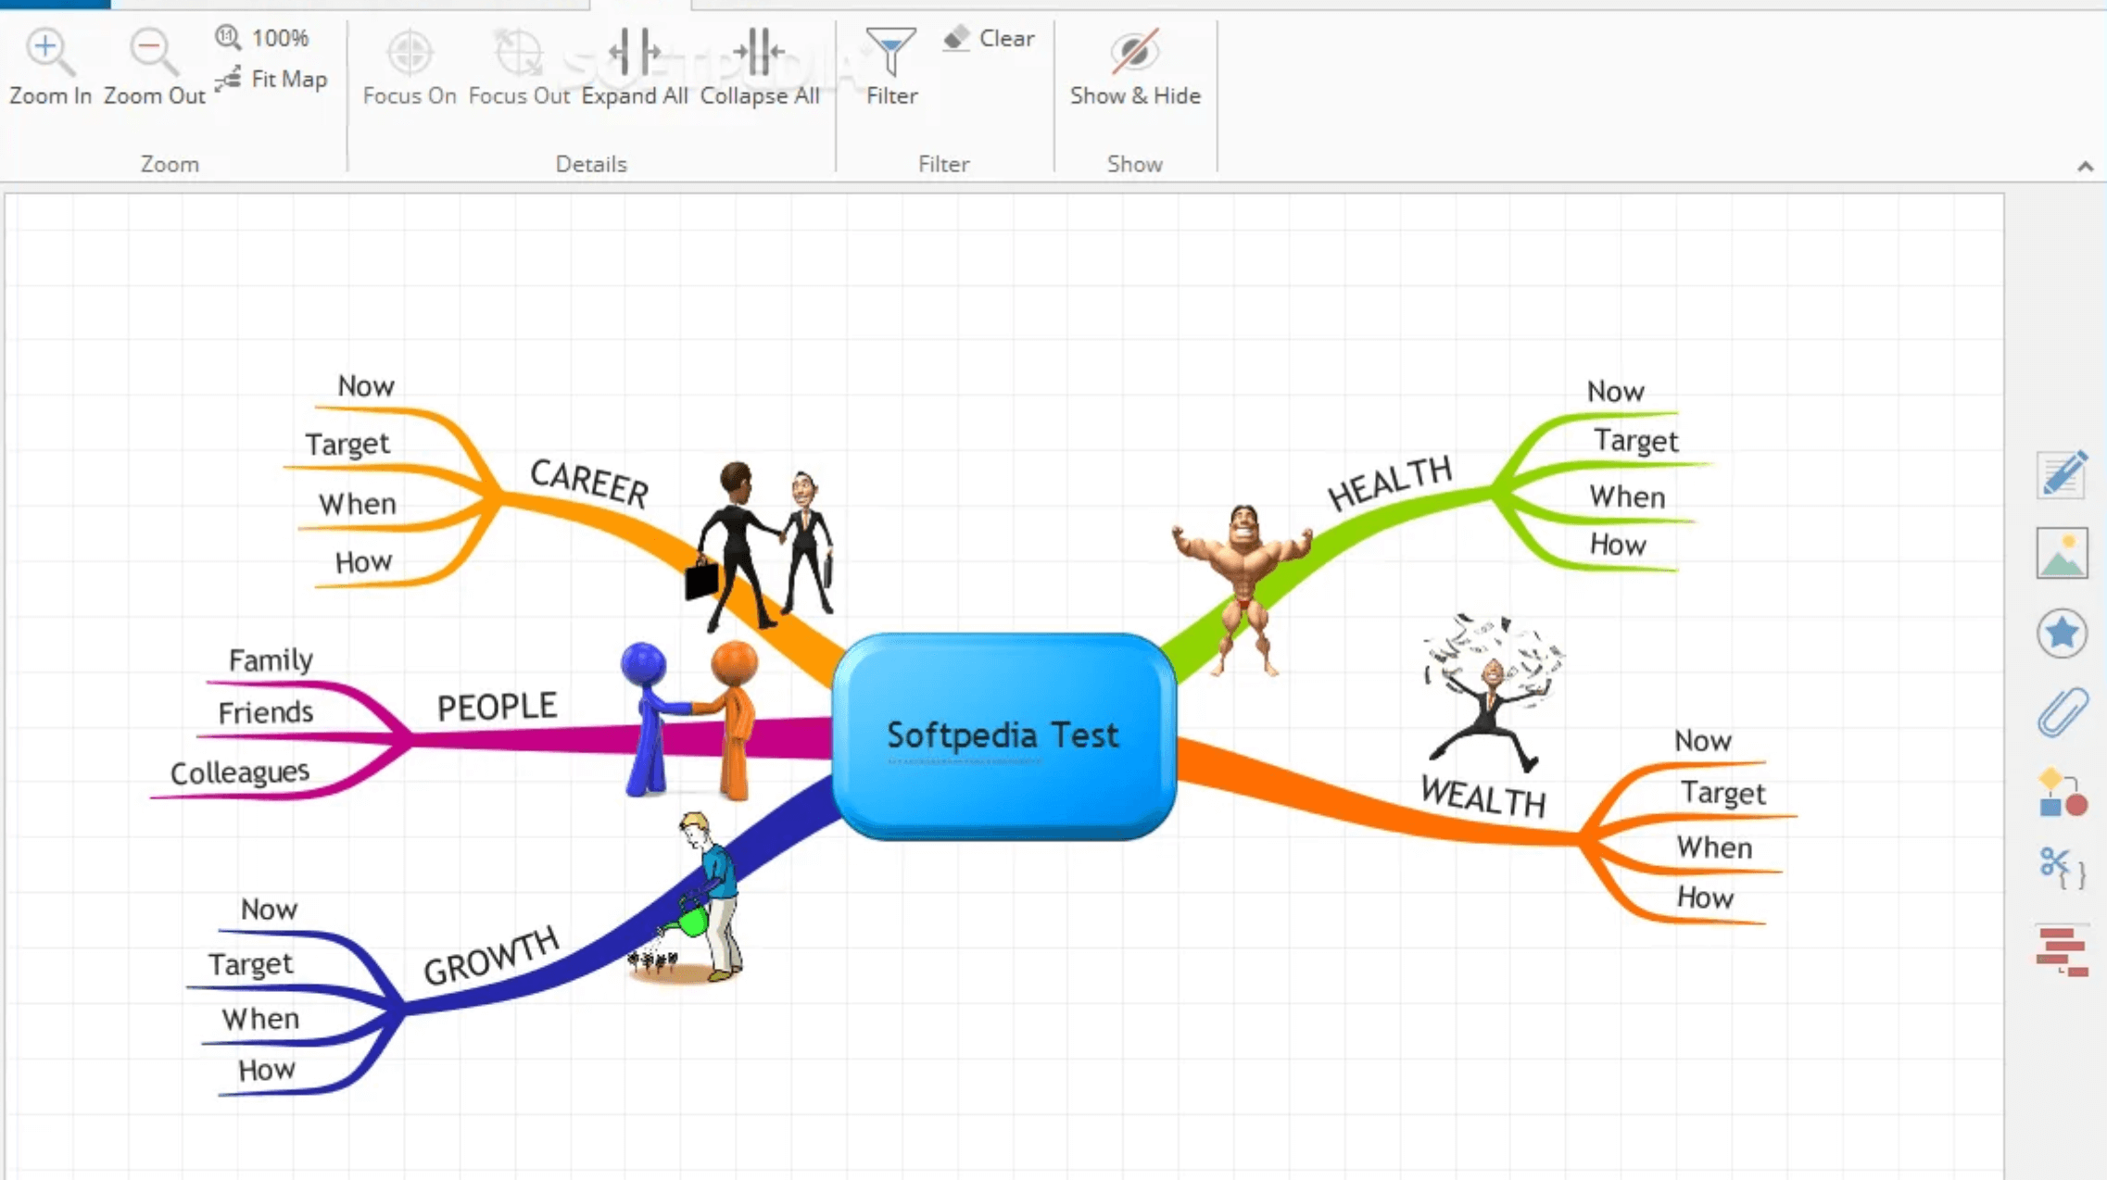Screen dimensions: 2107x1180
Task: Select the Softpedia Test central node
Action: click(1004, 736)
